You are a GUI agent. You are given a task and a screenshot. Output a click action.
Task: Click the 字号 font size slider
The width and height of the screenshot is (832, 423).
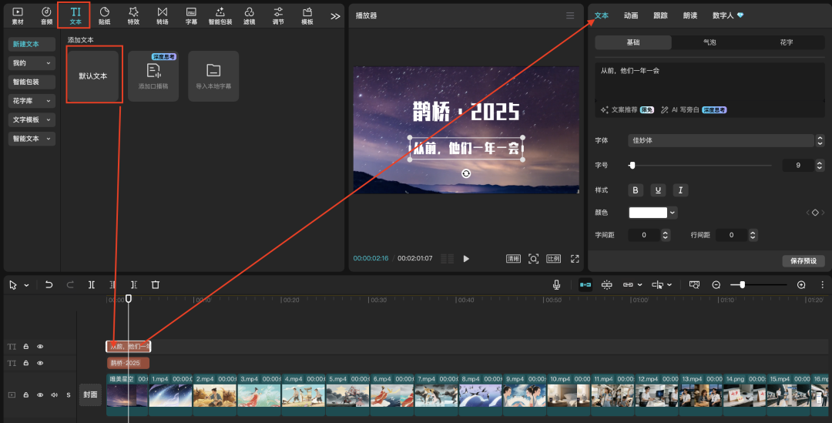pyautogui.click(x=699, y=166)
